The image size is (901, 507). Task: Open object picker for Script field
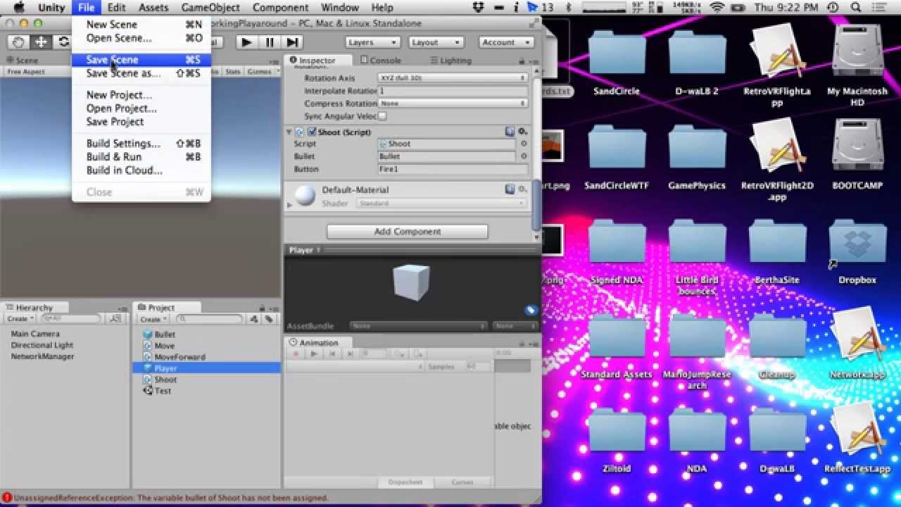pyautogui.click(x=524, y=144)
